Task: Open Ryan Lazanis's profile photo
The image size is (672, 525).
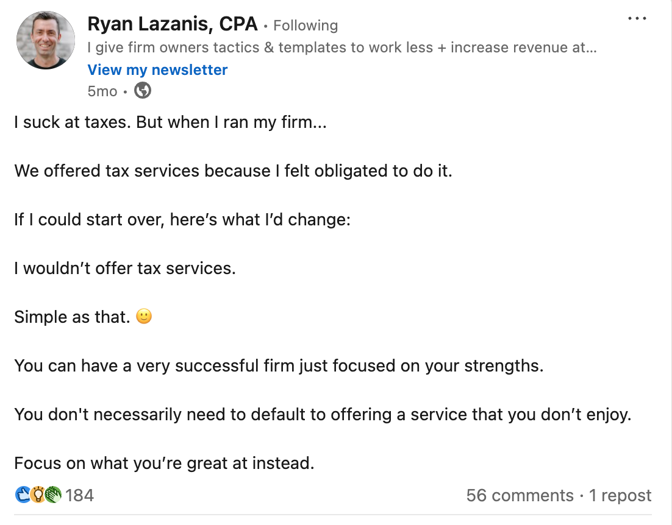Action: click(x=45, y=40)
